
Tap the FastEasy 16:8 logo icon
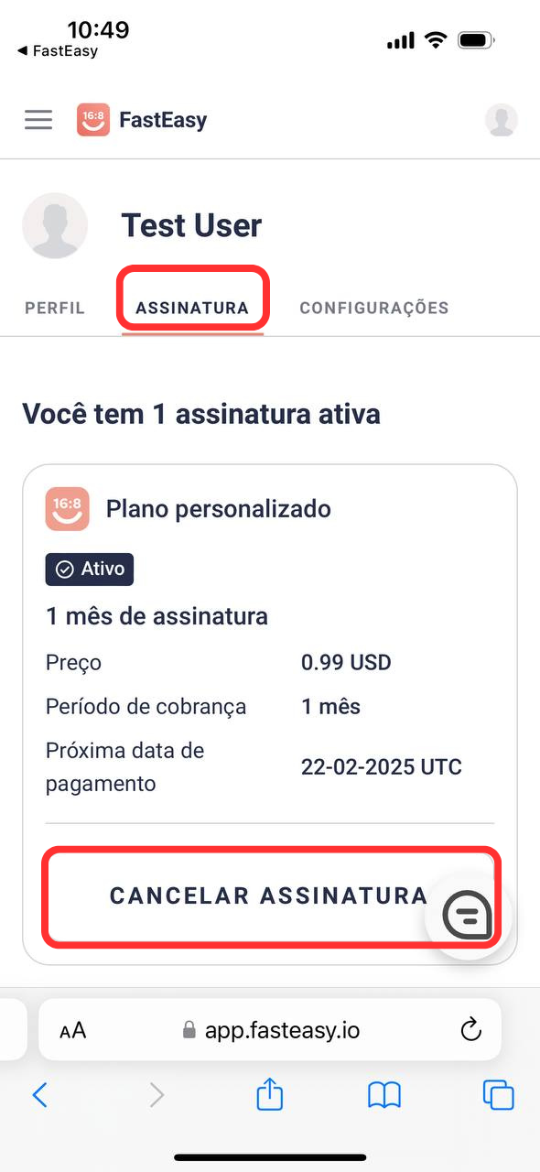pyautogui.click(x=93, y=120)
